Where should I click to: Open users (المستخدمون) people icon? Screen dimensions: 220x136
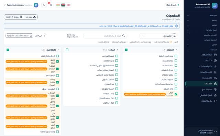pos(215,78)
